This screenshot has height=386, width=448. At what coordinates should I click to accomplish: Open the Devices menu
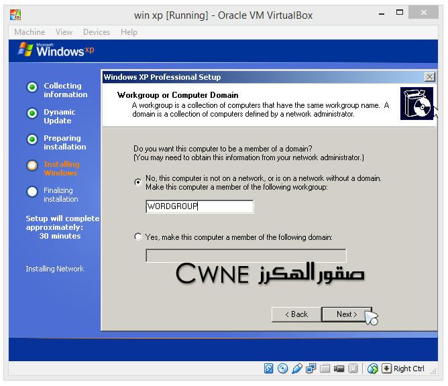click(97, 32)
